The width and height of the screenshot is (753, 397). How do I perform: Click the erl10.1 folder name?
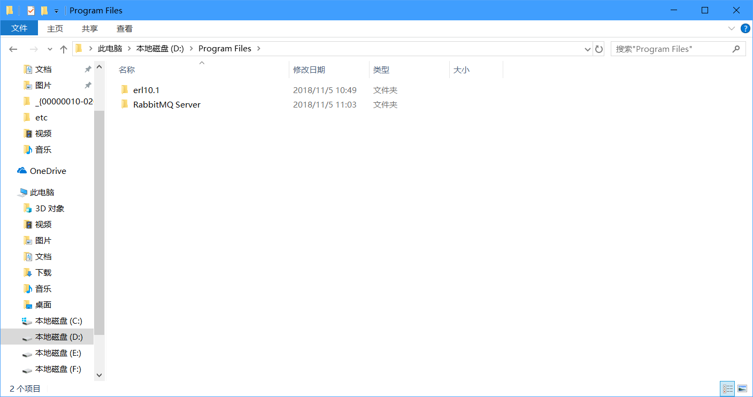pyautogui.click(x=147, y=90)
